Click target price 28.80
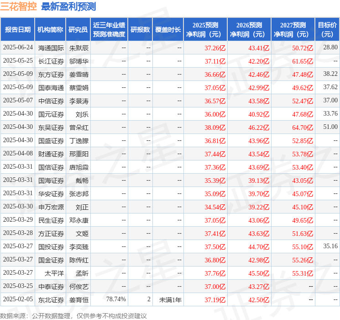 (x=330, y=48)
